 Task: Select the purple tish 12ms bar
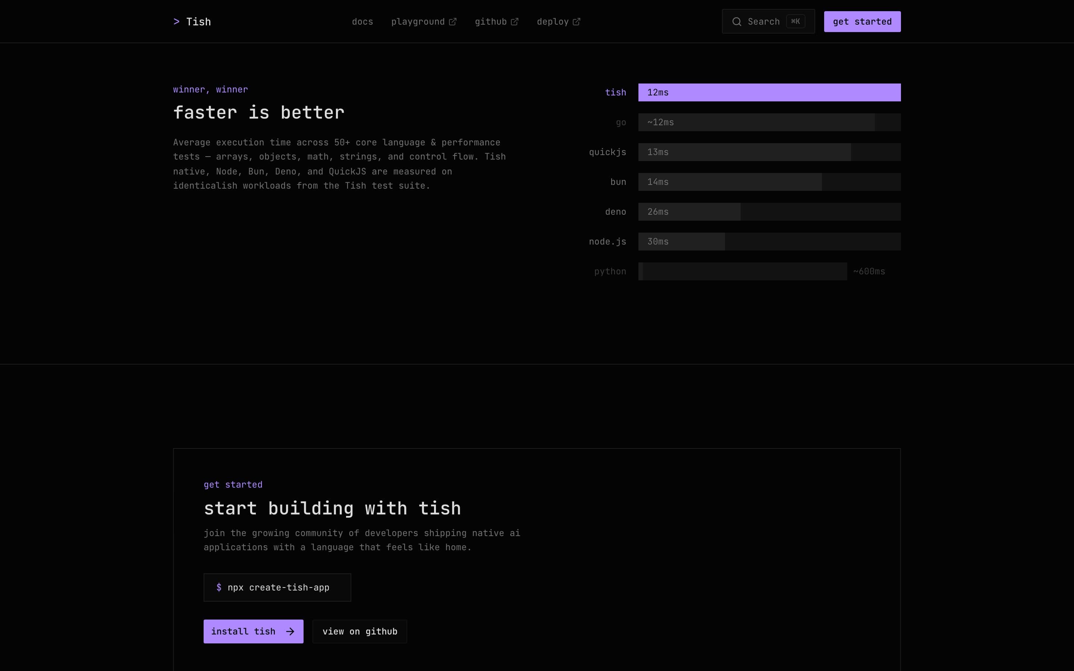(769, 92)
